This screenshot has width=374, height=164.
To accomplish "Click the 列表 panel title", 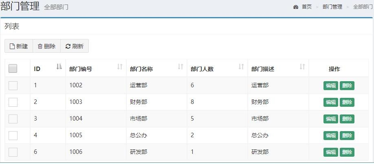I will 12,26.
